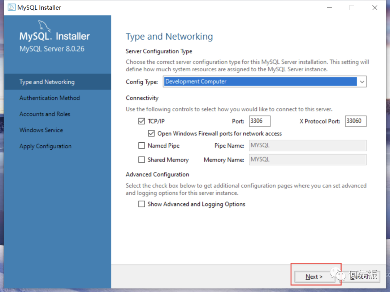
Task: Click the Port 3306 input field
Action: point(260,121)
